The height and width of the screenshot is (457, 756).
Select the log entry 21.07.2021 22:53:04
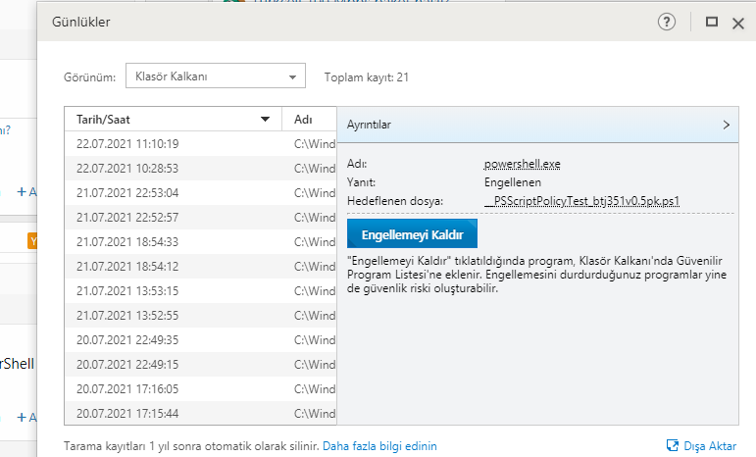[x=127, y=192]
